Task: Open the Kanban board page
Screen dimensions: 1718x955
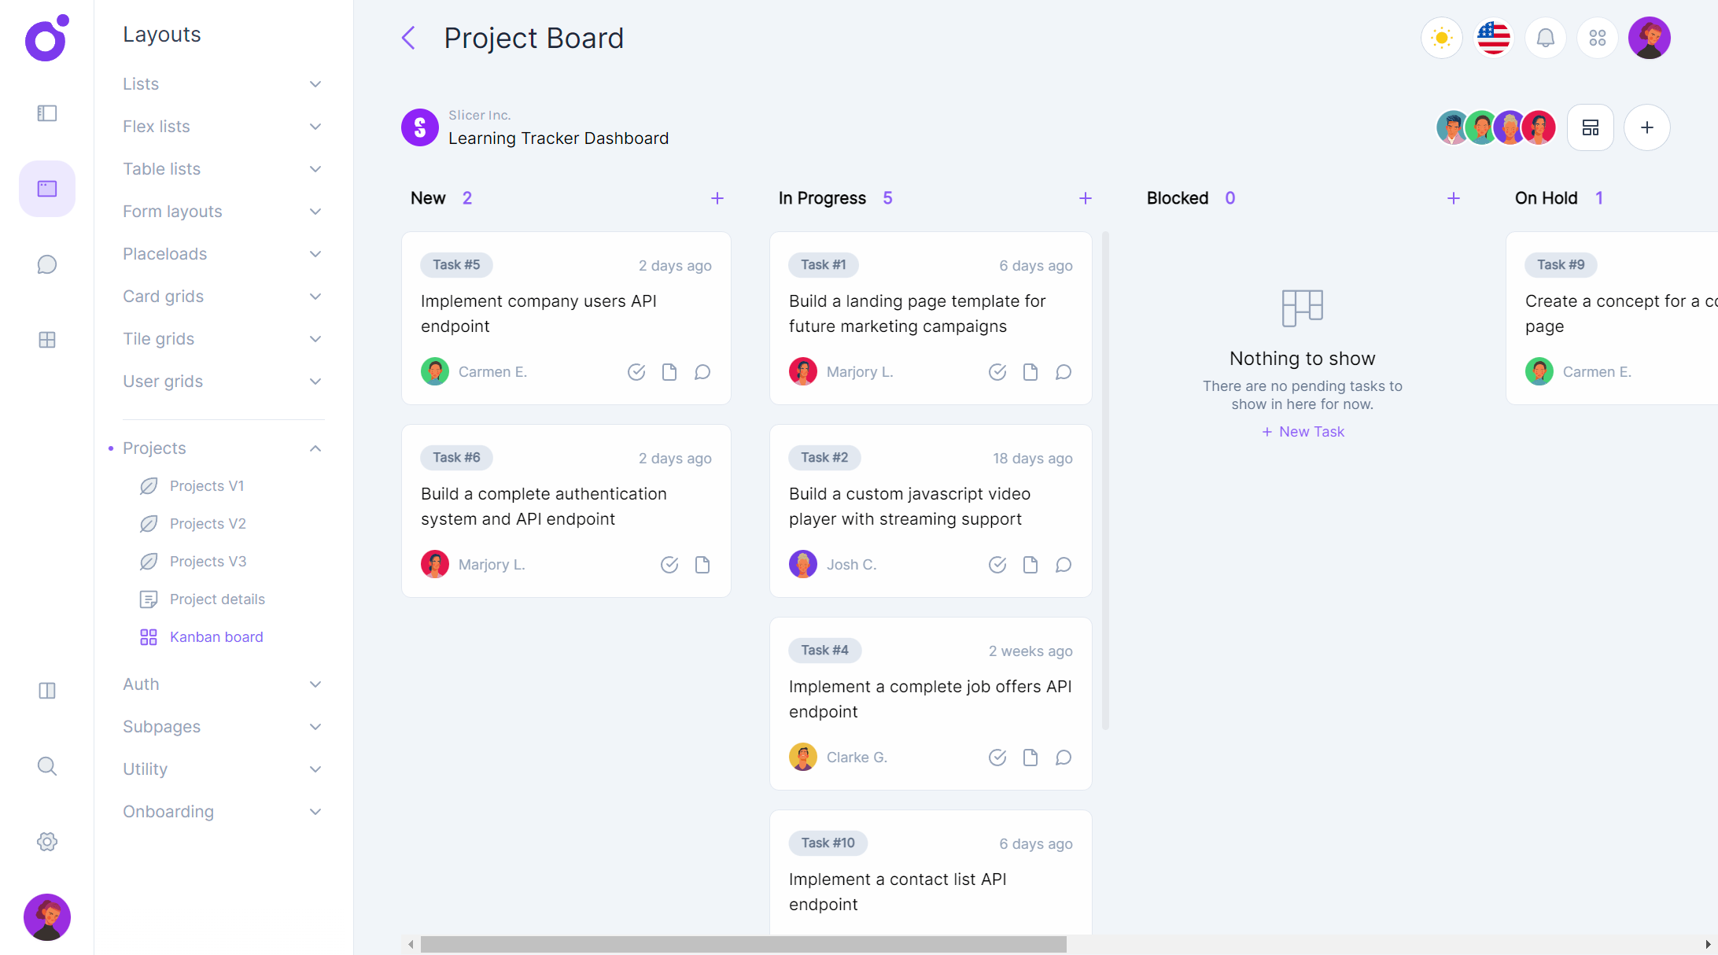Action: coord(216,636)
